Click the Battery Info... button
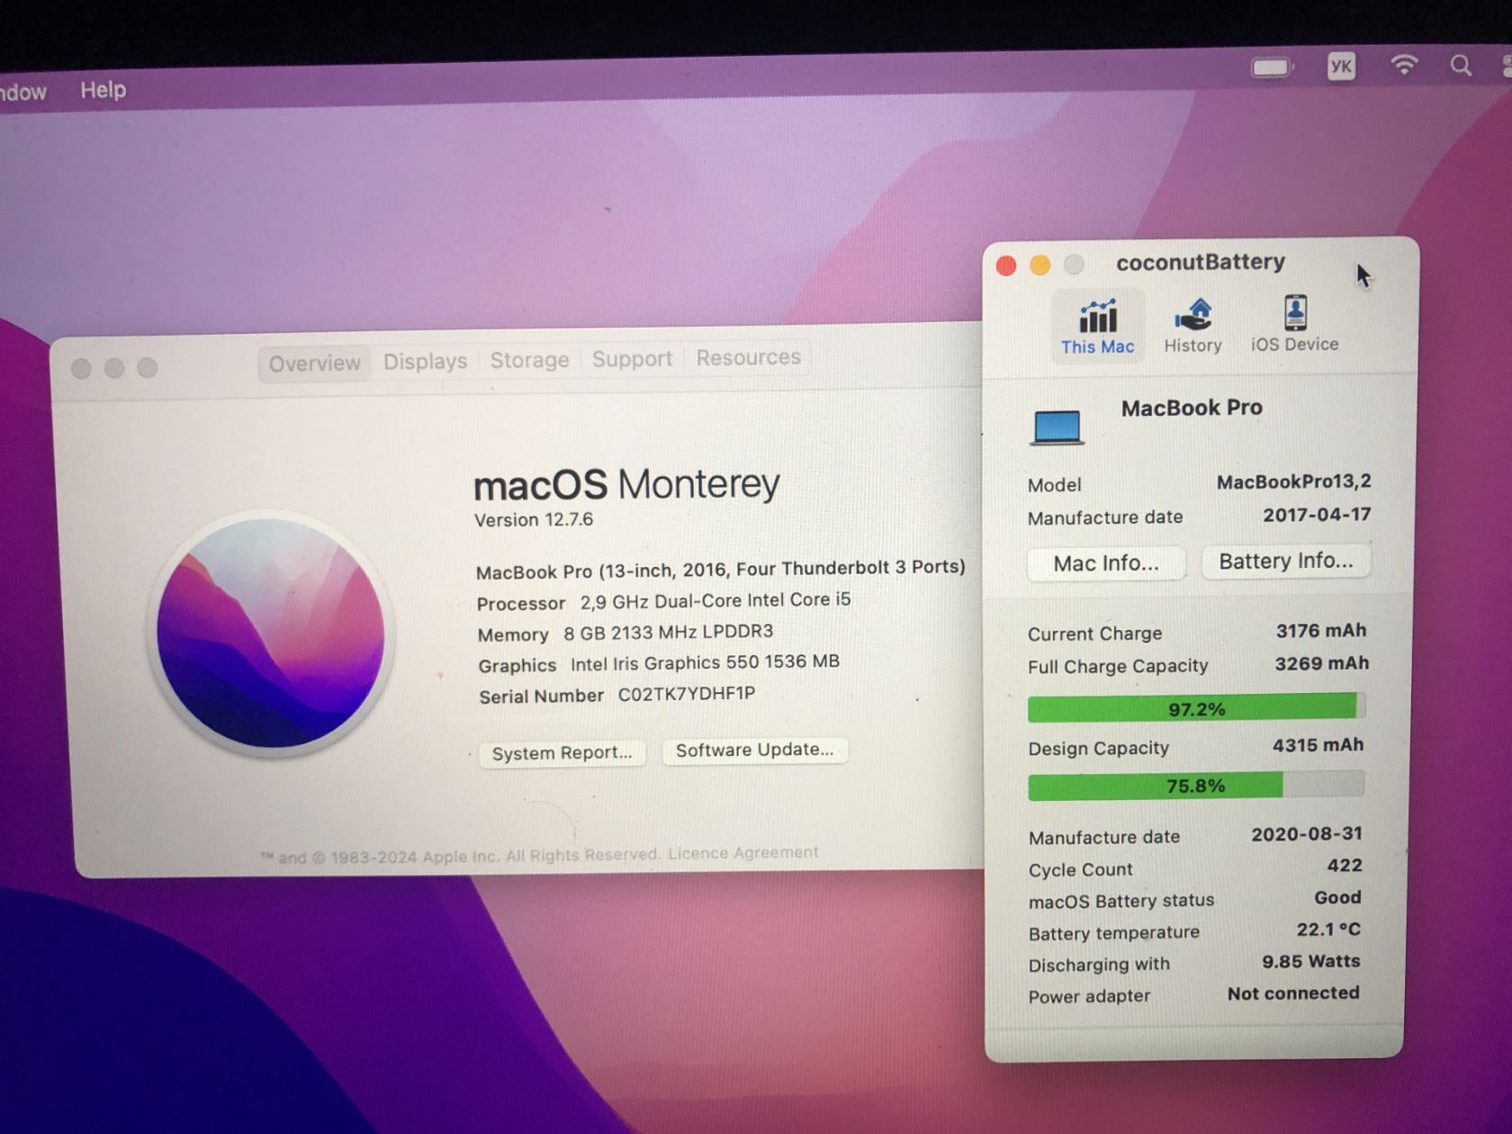 click(1286, 561)
